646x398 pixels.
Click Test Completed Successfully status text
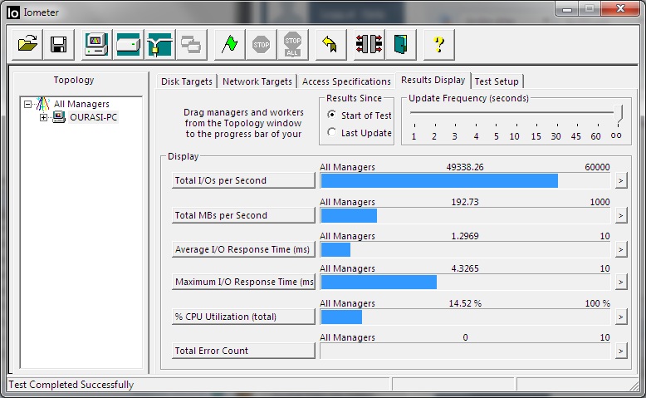(x=71, y=385)
